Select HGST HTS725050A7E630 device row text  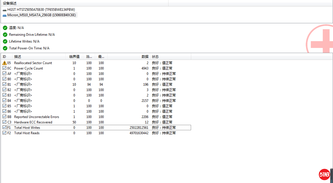41,10
